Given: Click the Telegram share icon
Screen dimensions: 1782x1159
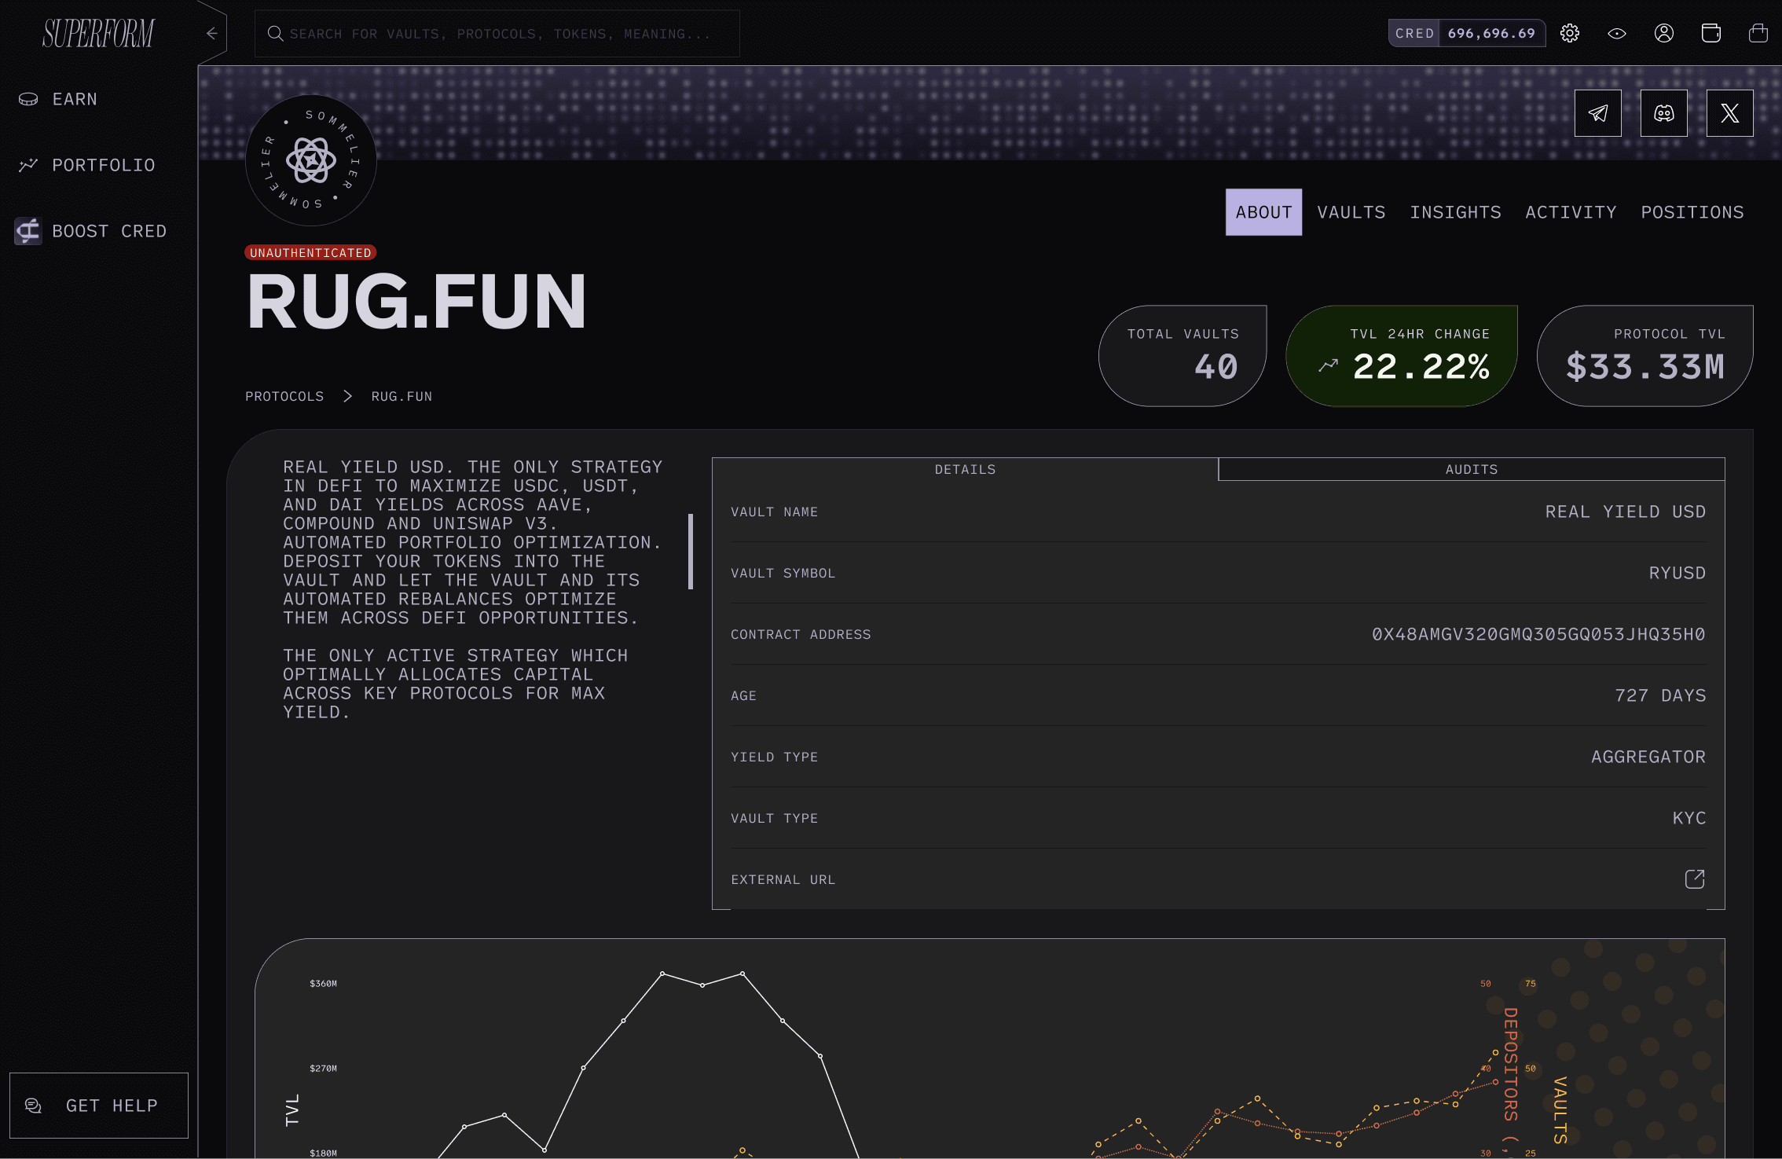Looking at the screenshot, I should (x=1597, y=113).
